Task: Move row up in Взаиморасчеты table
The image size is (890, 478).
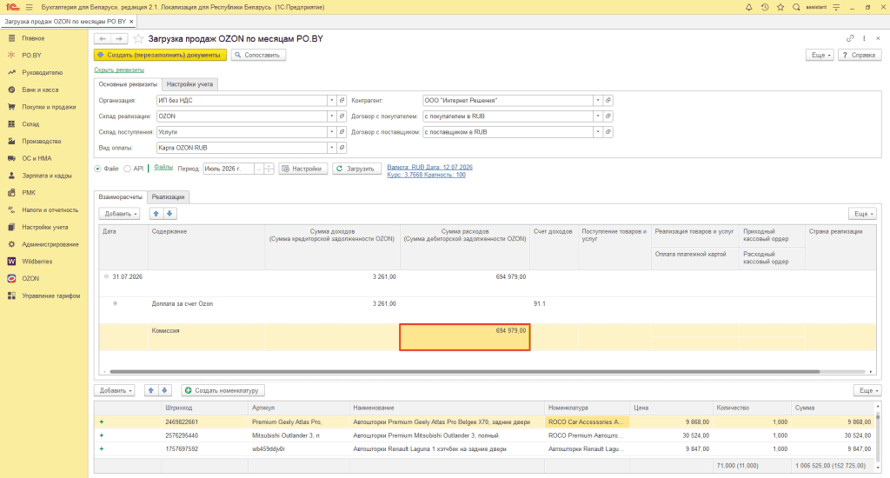Action: click(x=156, y=214)
